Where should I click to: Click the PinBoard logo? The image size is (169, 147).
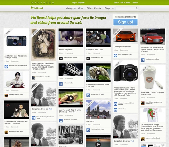coord(37,8)
